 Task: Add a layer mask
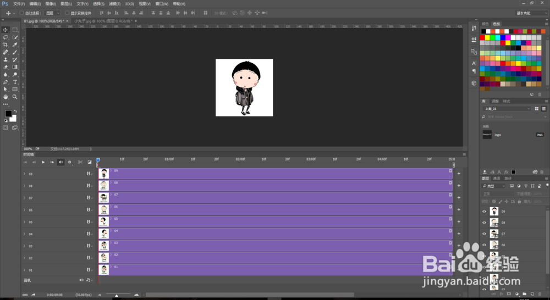509,294
